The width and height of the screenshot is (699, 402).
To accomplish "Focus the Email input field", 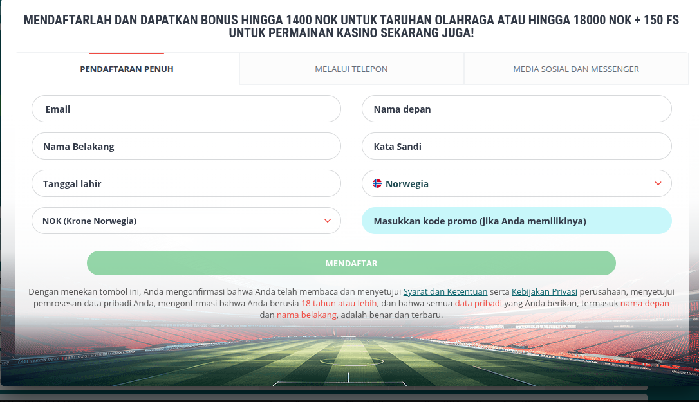I will [186, 109].
